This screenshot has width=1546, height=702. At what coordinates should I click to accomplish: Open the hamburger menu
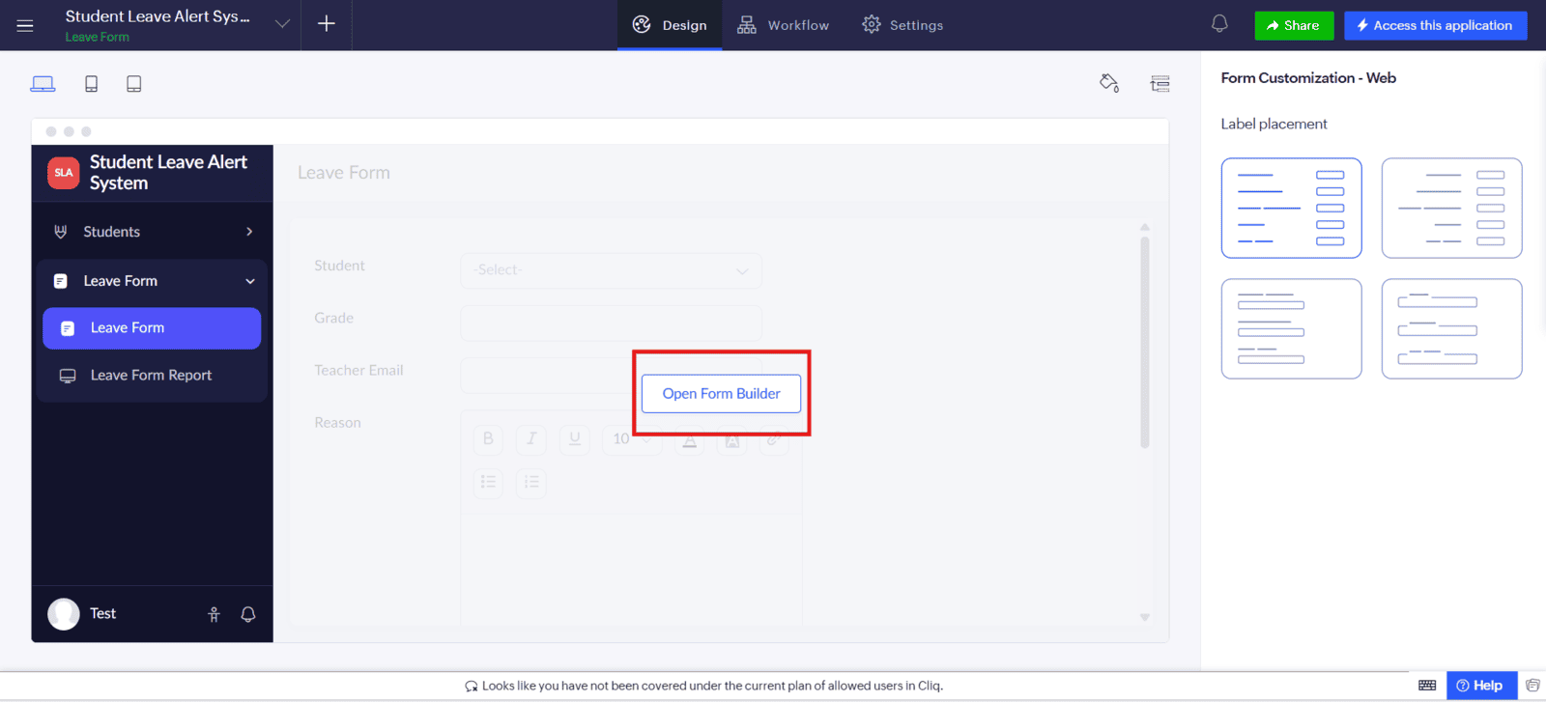coord(25,25)
